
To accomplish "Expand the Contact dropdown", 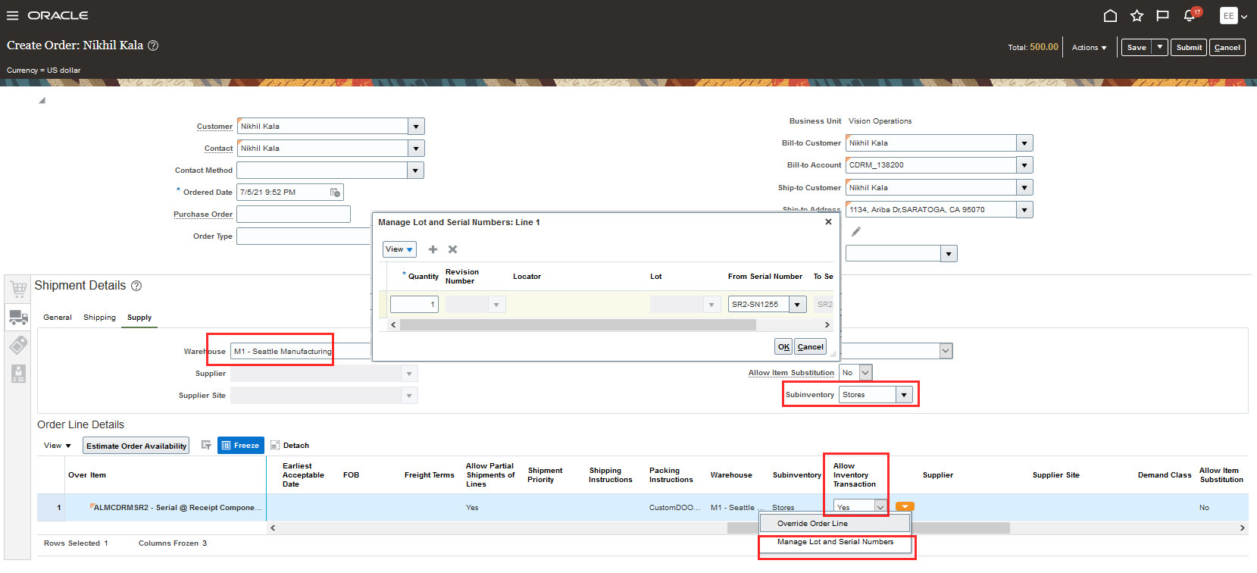I will (x=416, y=149).
